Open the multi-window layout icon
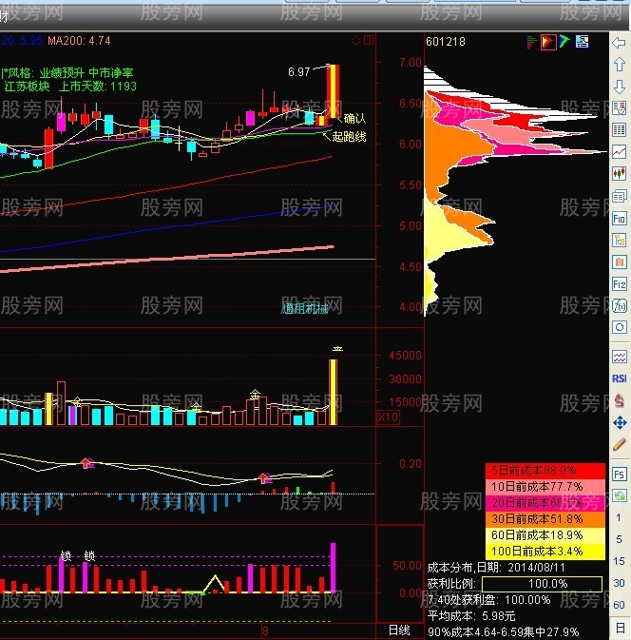 click(x=620, y=196)
